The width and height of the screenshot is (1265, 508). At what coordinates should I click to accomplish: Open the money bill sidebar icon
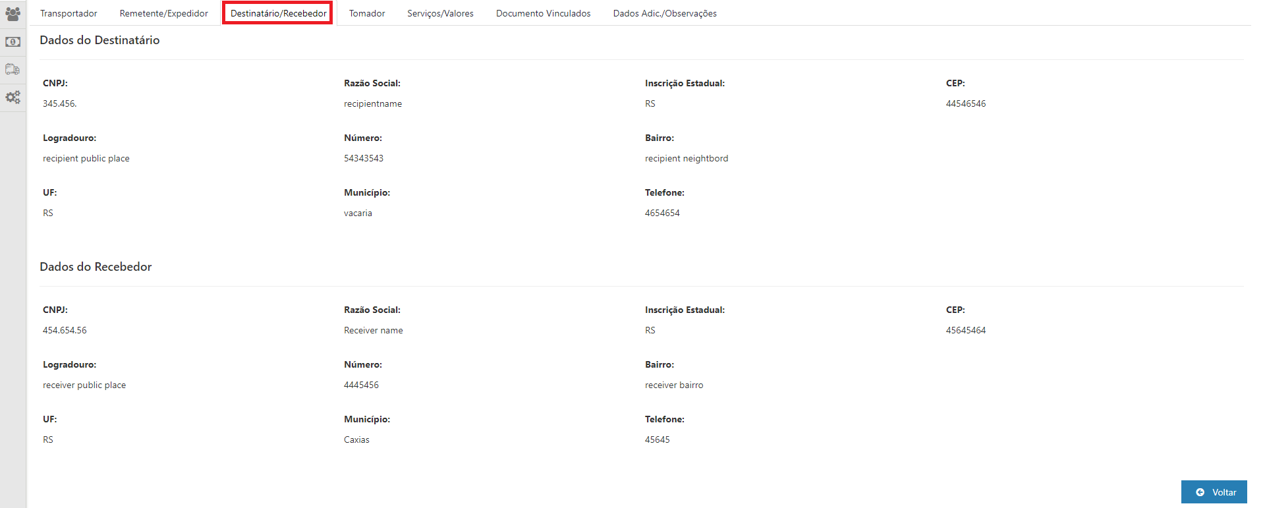pyautogui.click(x=13, y=42)
